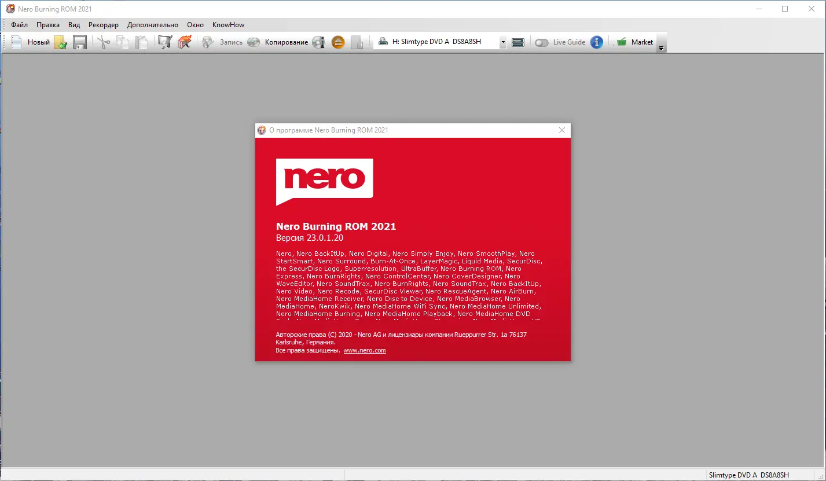Open the Дополнительно menu
This screenshot has height=481, width=826.
[153, 25]
